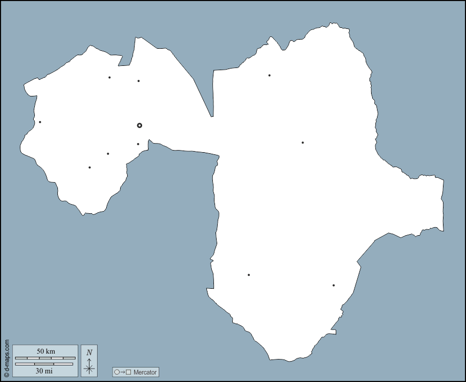Click the ring-shaped capital city marker
Viewport: 466px width, 382px height.
pyautogui.click(x=139, y=125)
